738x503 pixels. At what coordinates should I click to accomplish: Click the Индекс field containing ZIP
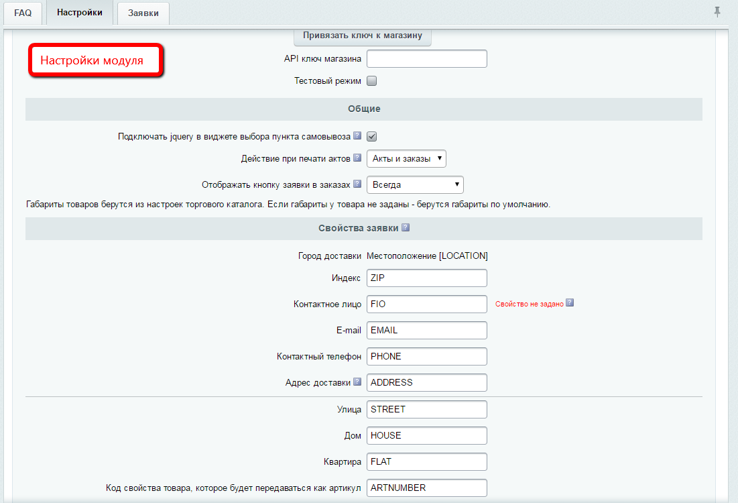point(426,278)
